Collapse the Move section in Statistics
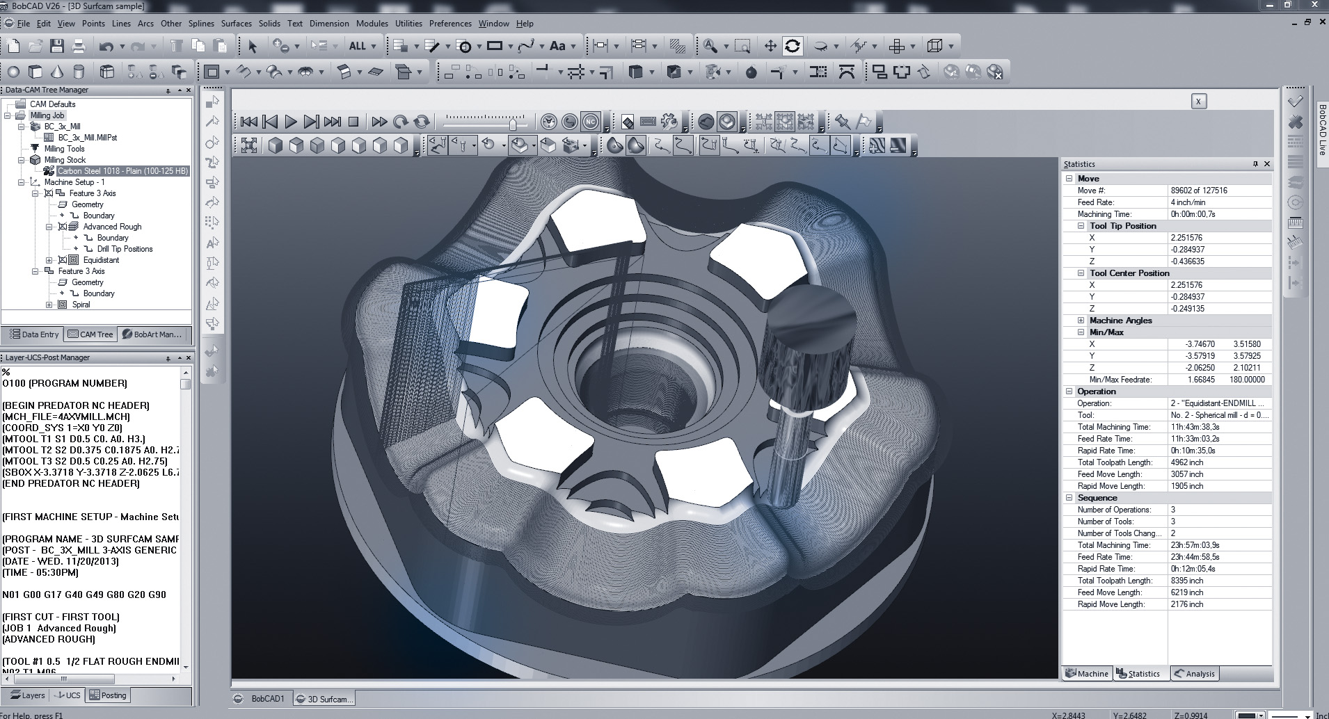Image resolution: width=1329 pixels, height=719 pixels. [1069, 179]
